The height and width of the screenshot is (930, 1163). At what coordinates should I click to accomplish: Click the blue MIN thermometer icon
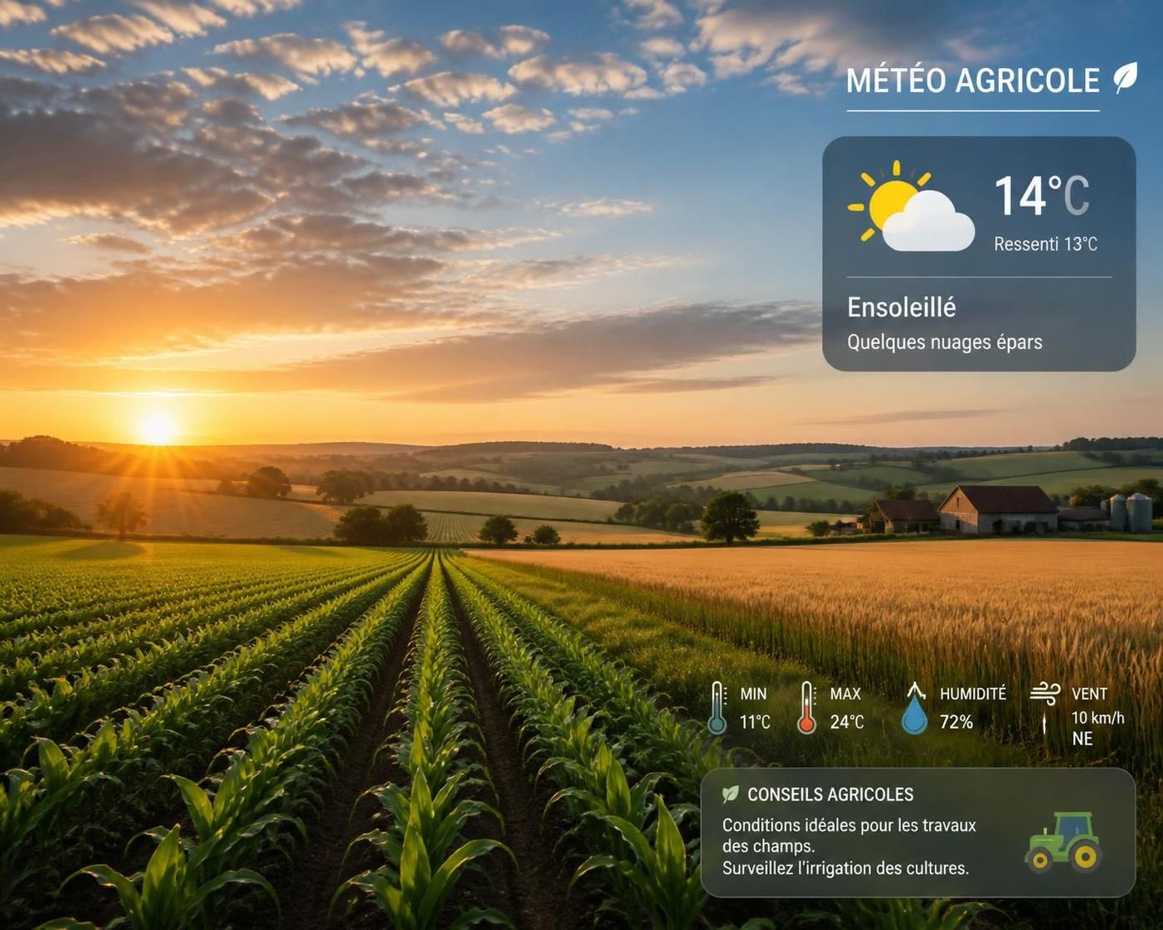click(718, 708)
